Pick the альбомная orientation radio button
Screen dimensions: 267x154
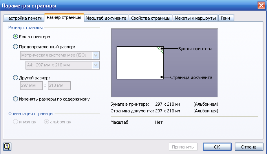46,122
